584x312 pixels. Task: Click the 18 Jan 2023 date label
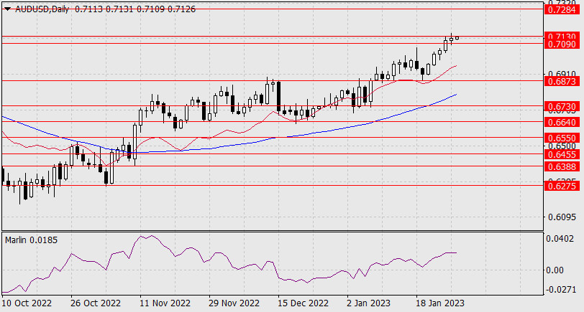441,303
